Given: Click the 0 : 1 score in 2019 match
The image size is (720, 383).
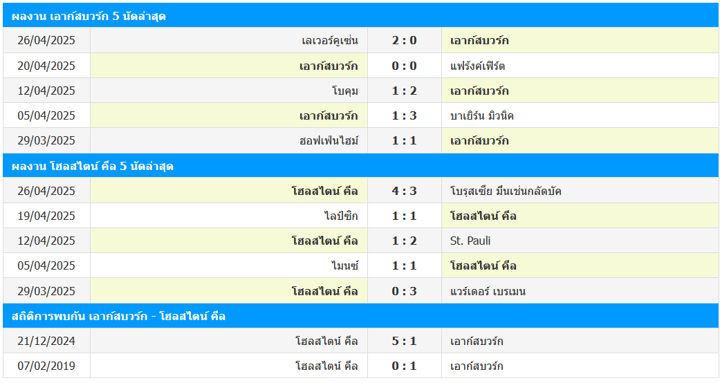Looking at the screenshot, I should 404,366.
